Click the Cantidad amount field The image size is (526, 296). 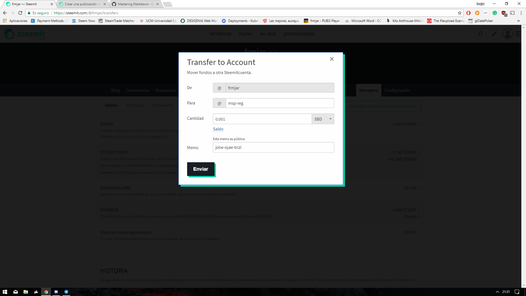click(x=262, y=119)
